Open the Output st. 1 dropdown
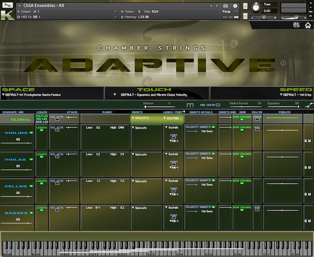The width and height of the screenshot is (314, 257). pos(67,12)
